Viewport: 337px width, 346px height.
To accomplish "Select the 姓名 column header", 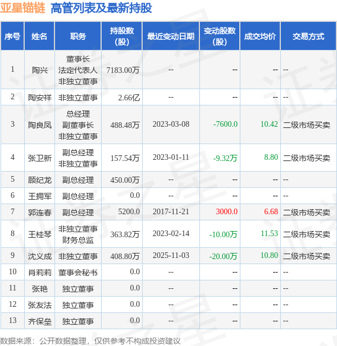I will pyautogui.click(x=39, y=36).
